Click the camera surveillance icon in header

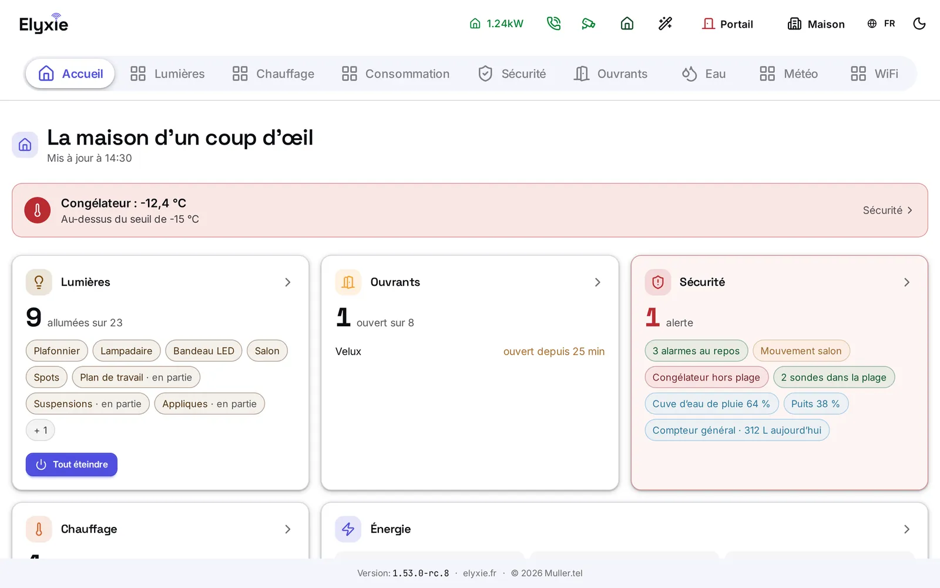pos(588,24)
